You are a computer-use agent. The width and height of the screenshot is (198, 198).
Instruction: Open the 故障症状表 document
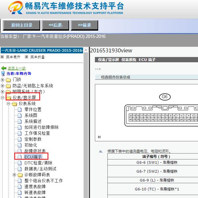tap(35, 151)
